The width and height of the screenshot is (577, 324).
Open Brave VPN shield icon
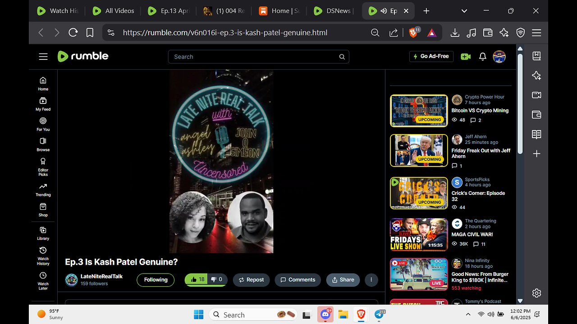click(x=521, y=32)
